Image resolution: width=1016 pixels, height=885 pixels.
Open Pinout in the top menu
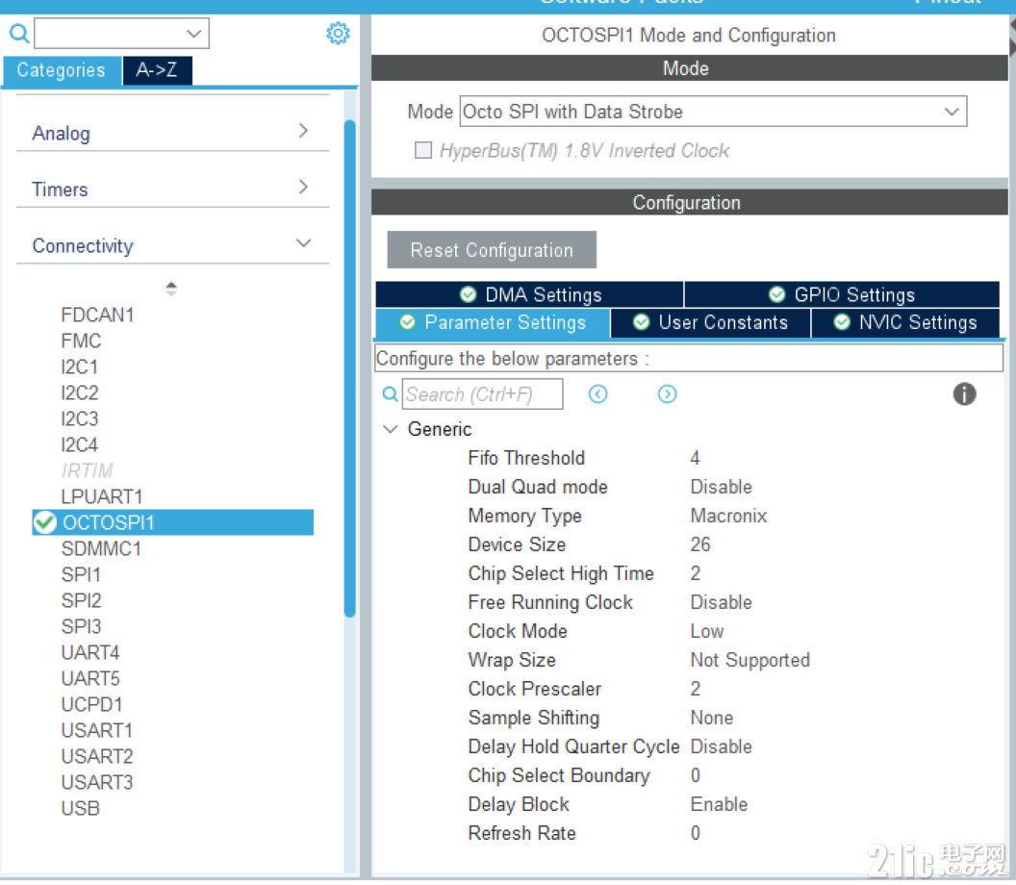947,4
